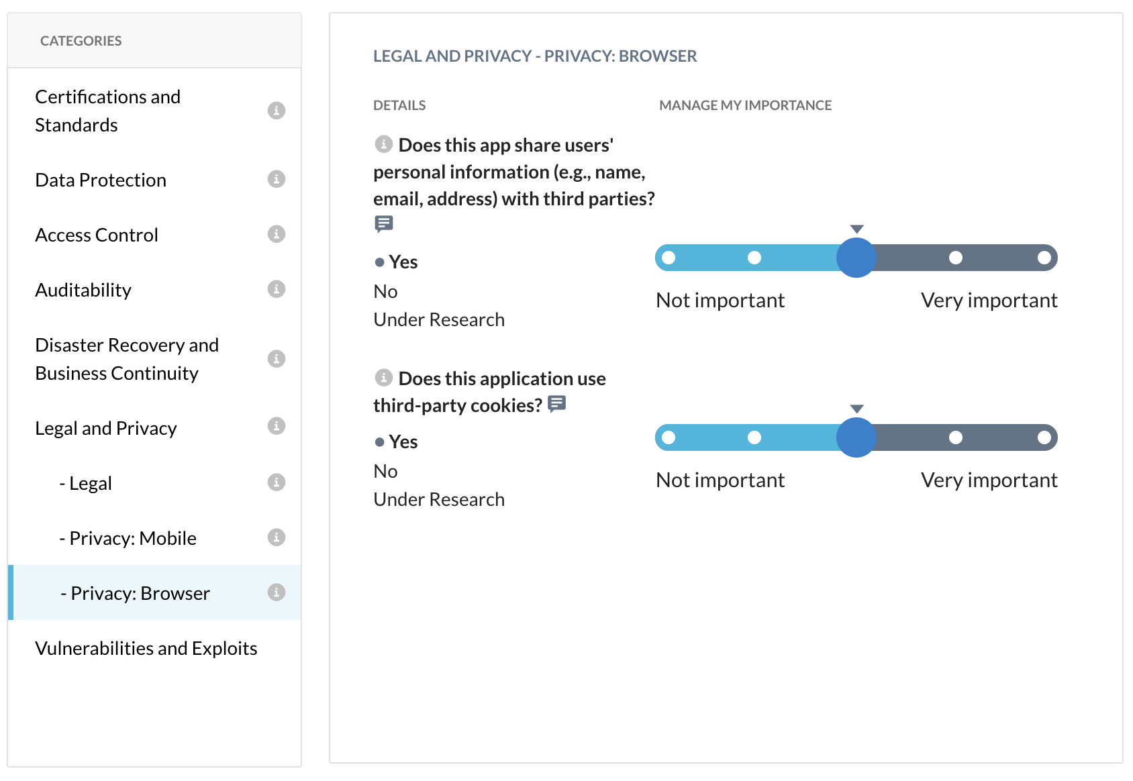The width and height of the screenshot is (1133, 781).
Task: Open comment icon under personal information question
Action: [x=384, y=223]
